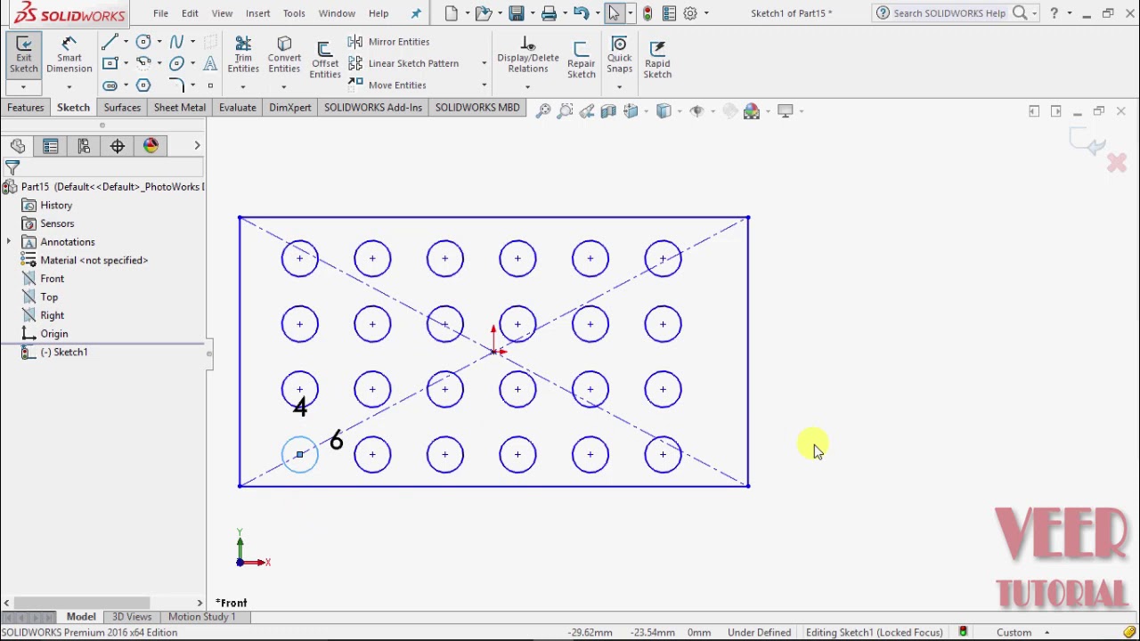Viewport: 1140px width, 641px height.
Task: Open the Insert menu
Action: coord(258,13)
